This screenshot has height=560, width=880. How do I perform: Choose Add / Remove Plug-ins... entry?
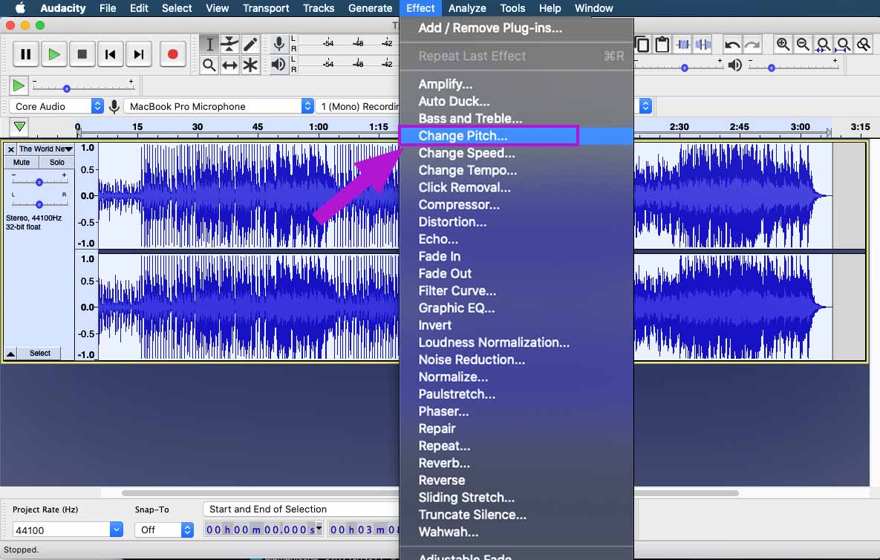(516, 28)
